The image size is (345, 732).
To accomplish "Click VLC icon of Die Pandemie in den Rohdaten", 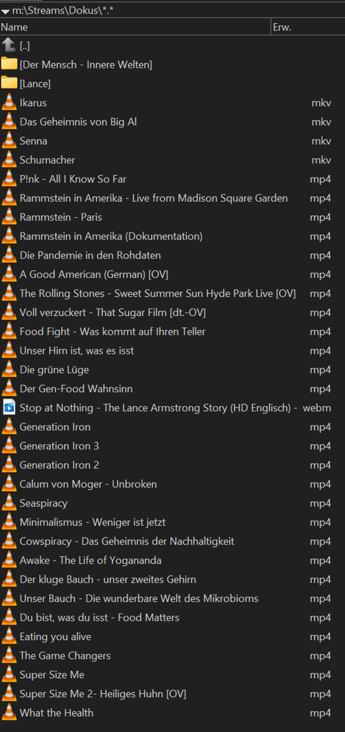I will point(9,255).
